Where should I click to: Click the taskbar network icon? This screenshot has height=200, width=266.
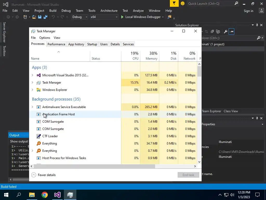coord(226,195)
